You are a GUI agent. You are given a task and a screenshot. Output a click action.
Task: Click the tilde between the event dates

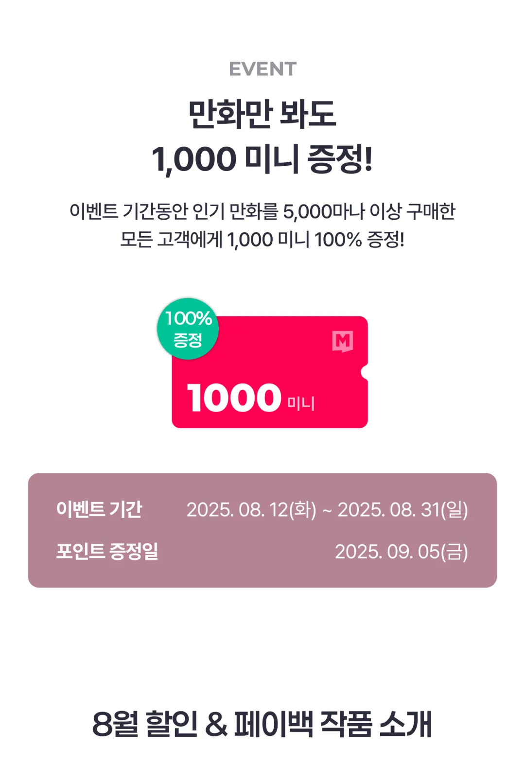point(327,510)
